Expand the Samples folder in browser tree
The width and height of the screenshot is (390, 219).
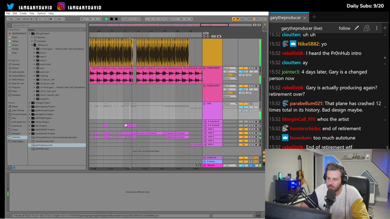(32, 41)
